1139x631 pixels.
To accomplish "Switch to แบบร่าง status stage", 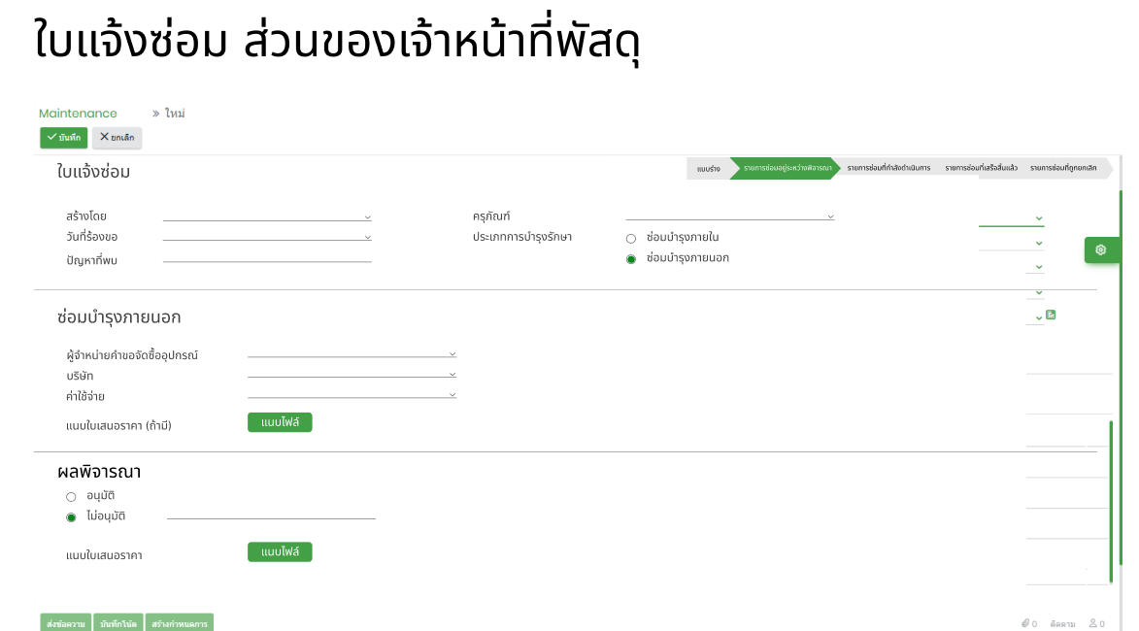I will (709, 168).
